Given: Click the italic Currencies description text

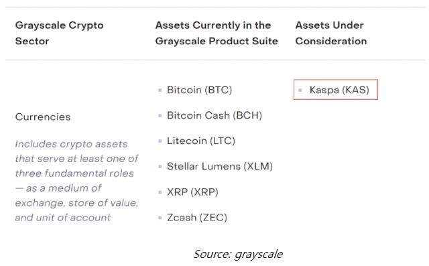Looking at the screenshot, I should (x=77, y=181).
